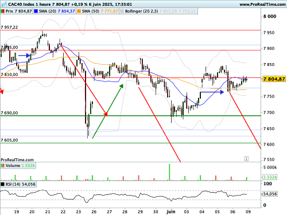
Task: Click the 7 700 price axis label
Action: pyautogui.click(x=269, y=112)
